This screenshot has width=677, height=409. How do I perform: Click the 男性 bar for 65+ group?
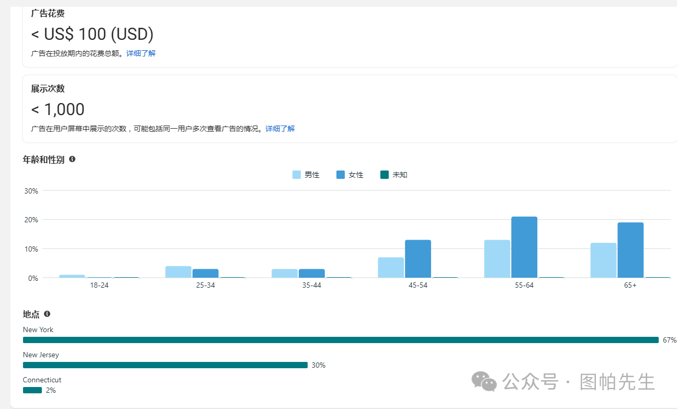(603, 260)
